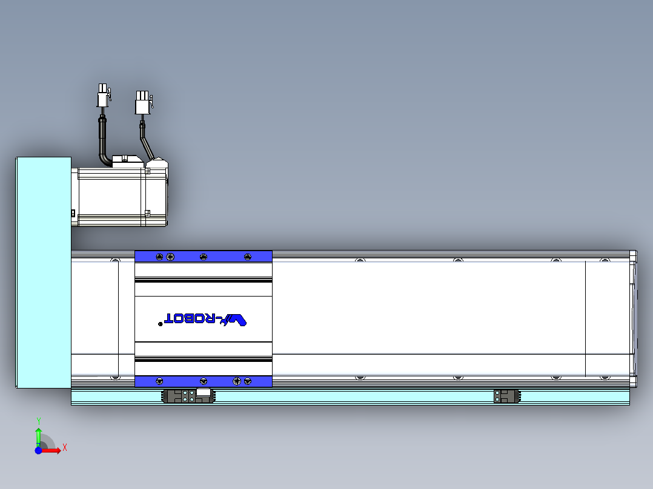Select the right limit sensor on bottom rail
Viewport: 653px width, 489px height.
(x=507, y=396)
